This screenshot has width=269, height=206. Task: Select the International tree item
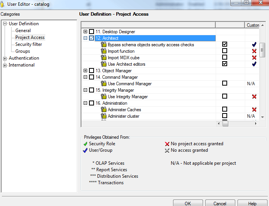point(21,65)
